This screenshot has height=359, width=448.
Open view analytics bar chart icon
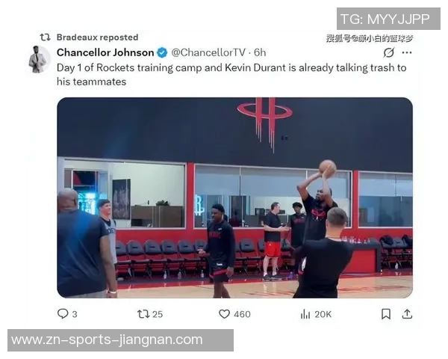[x=305, y=314]
